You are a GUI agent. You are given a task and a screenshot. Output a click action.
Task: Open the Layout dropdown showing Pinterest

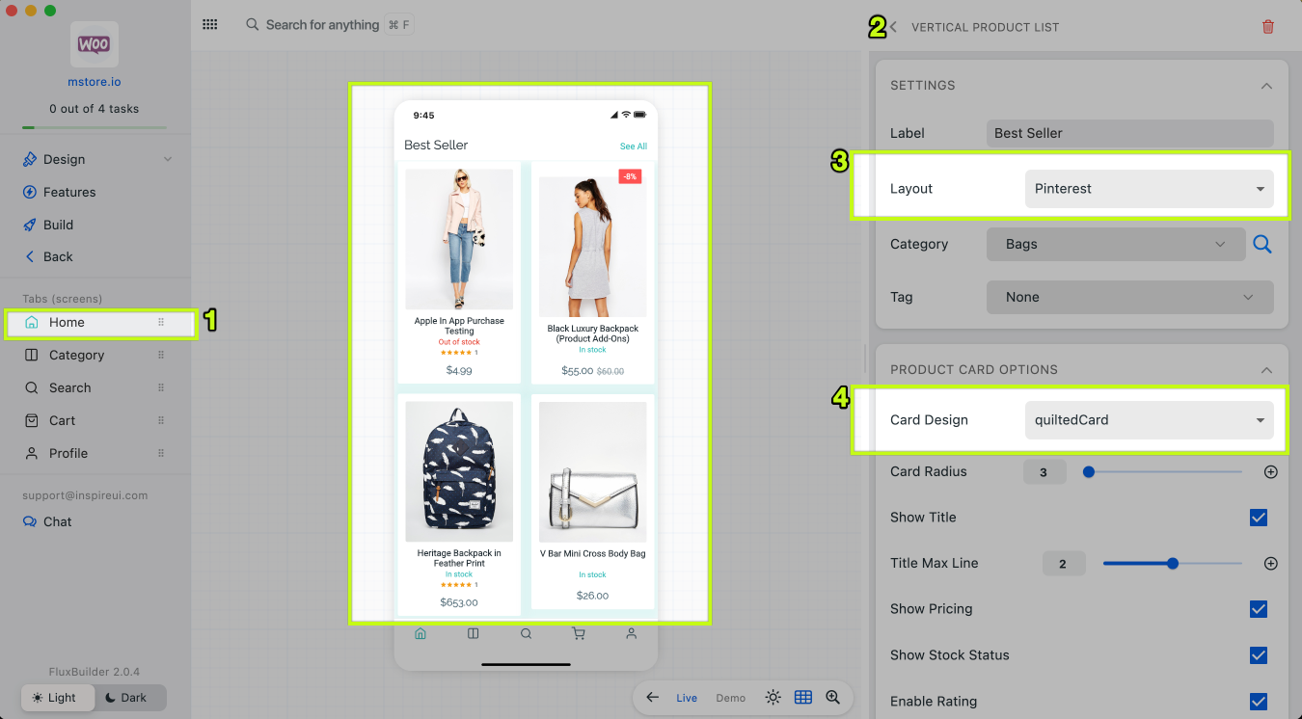[1148, 189]
